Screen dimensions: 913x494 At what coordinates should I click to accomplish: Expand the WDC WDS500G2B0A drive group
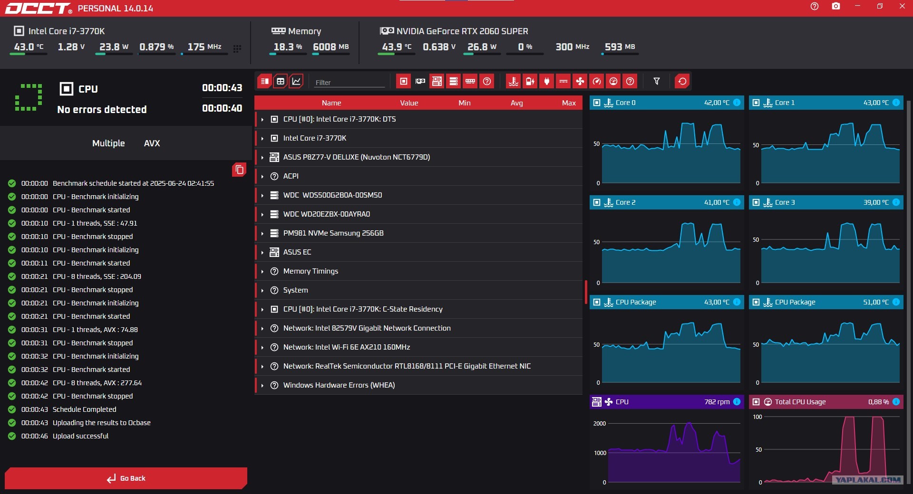click(x=262, y=195)
